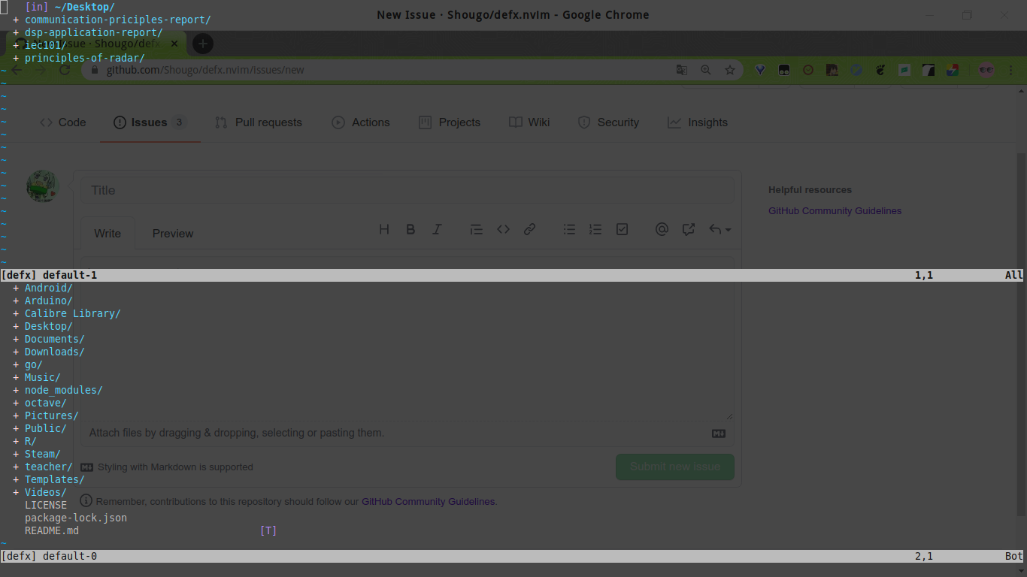Insert a task list checkbox icon
1027x577 pixels.
tap(622, 229)
